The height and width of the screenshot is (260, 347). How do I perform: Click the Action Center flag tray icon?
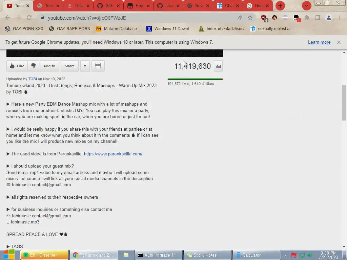point(294,255)
